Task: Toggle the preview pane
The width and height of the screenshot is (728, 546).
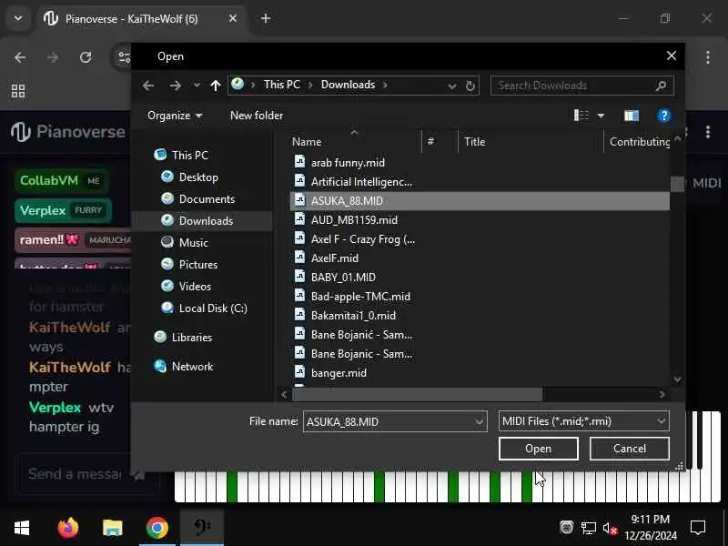Action: coord(632,116)
